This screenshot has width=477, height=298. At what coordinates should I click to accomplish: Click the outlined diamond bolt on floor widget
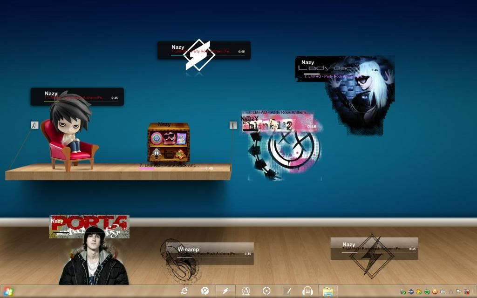[x=372, y=257]
